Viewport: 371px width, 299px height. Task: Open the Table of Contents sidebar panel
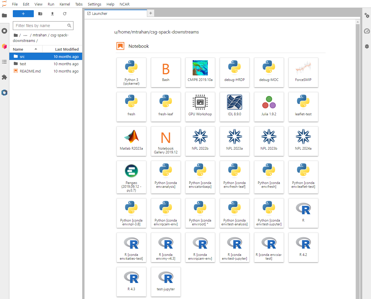[4, 62]
